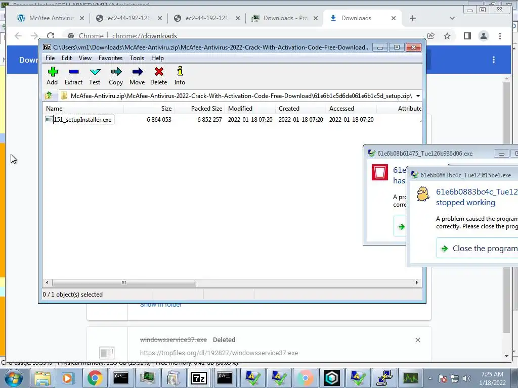Click the left arrow of 7-Zip horizontal scrollbar
The width and height of the screenshot is (518, 388).
(x=47, y=283)
